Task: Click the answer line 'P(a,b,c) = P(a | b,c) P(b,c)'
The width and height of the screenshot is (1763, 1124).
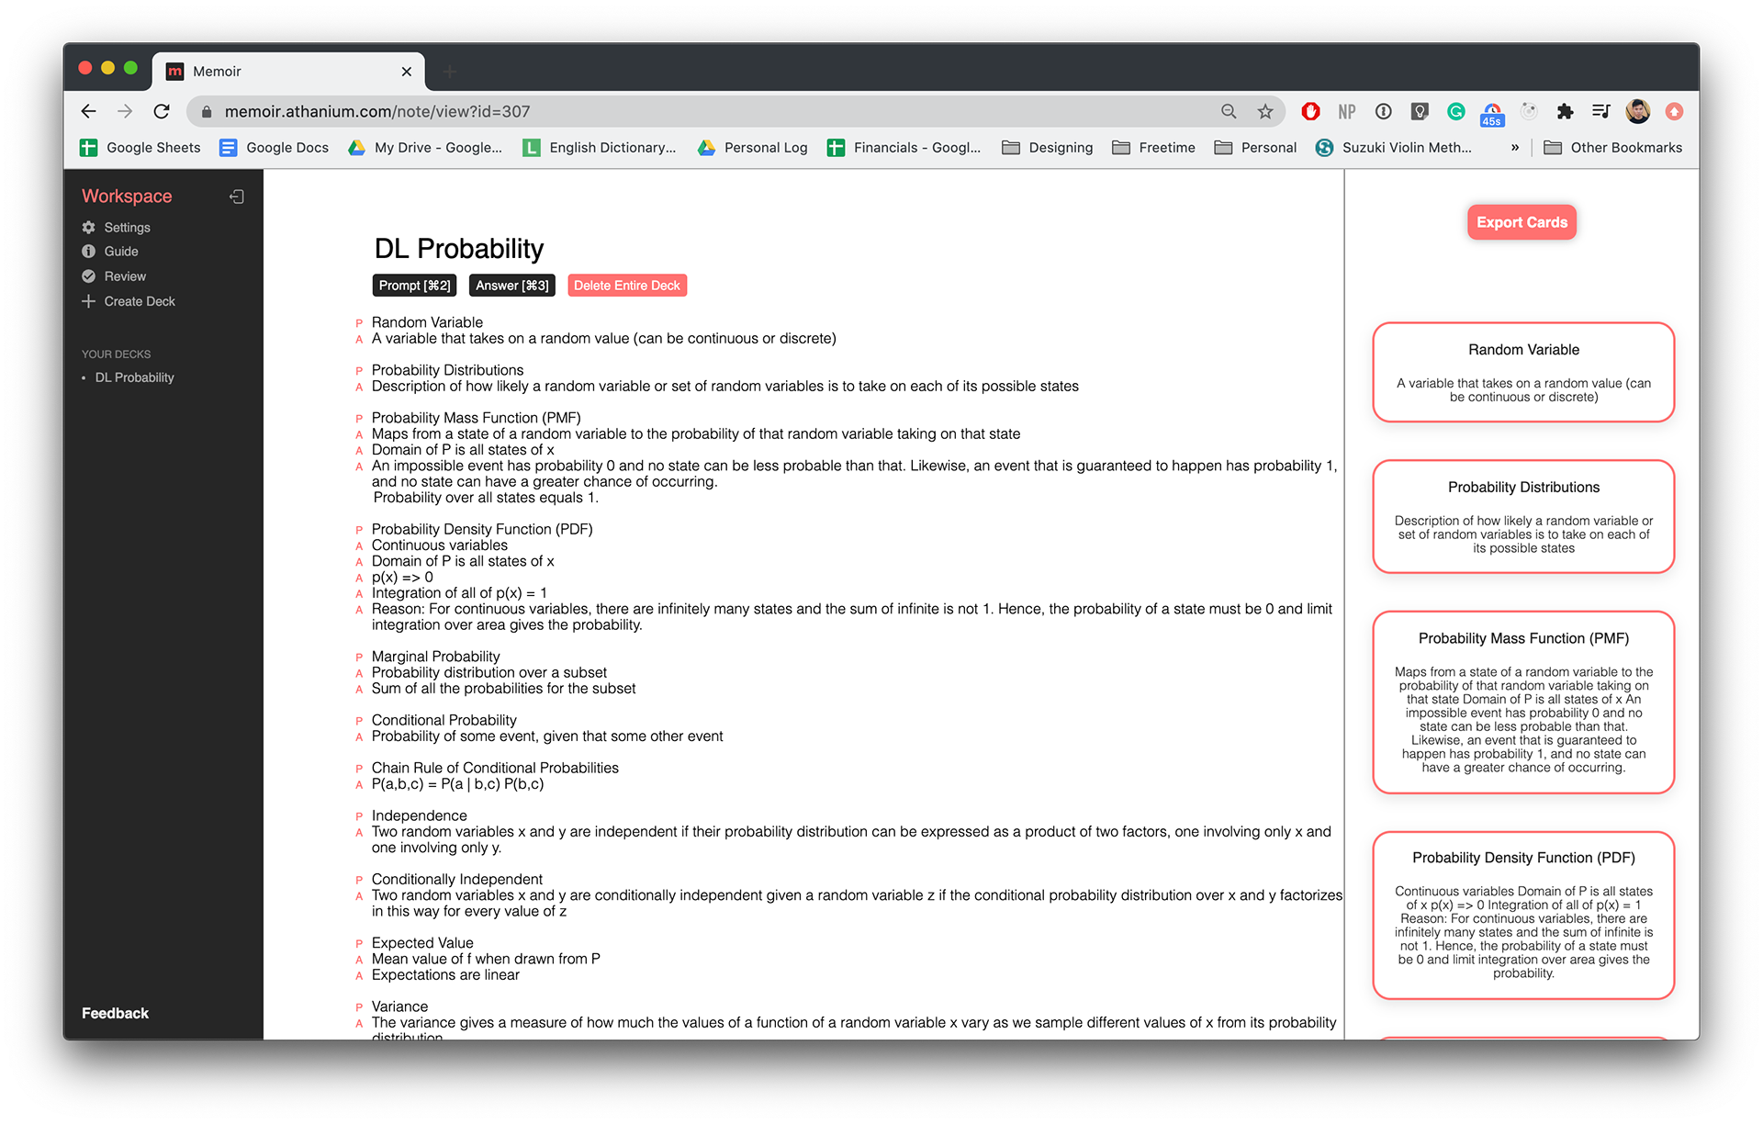Action: [457, 784]
